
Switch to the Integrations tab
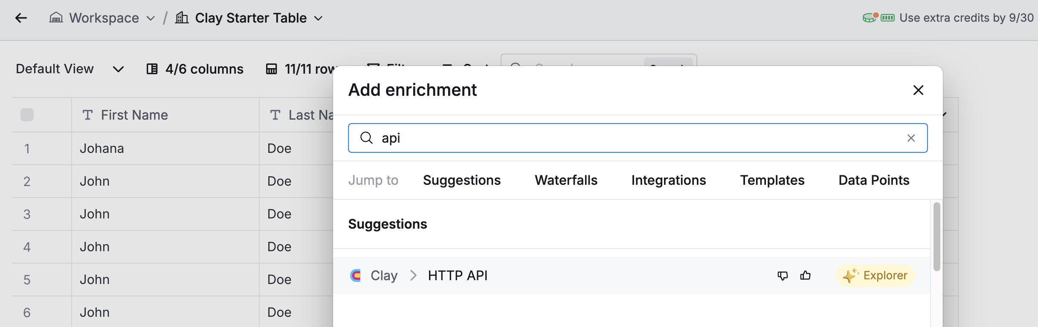(668, 180)
